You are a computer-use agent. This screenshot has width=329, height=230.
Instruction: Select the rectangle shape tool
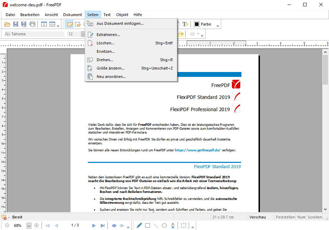tap(148, 225)
